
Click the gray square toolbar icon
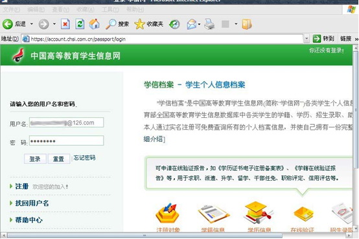tap(226, 24)
